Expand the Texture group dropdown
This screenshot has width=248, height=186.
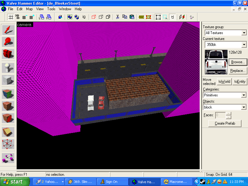[244, 33]
